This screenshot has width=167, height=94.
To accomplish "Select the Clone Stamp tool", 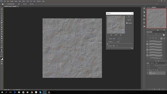I will (x=2, y=27).
